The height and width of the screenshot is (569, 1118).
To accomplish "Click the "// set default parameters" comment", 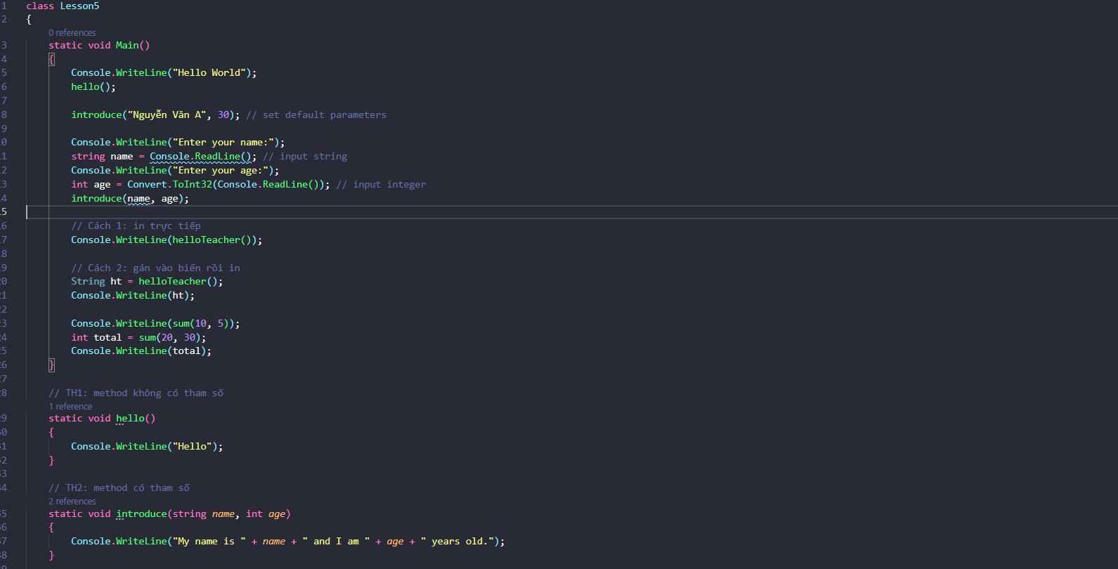I will 316,115.
